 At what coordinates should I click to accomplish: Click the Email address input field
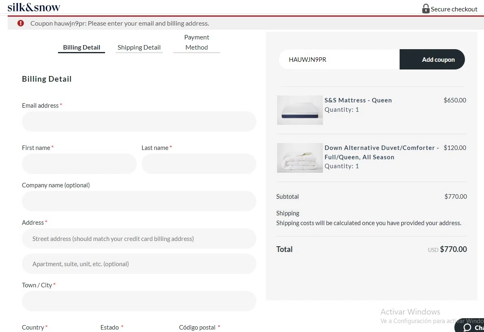[x=139, y=122]
